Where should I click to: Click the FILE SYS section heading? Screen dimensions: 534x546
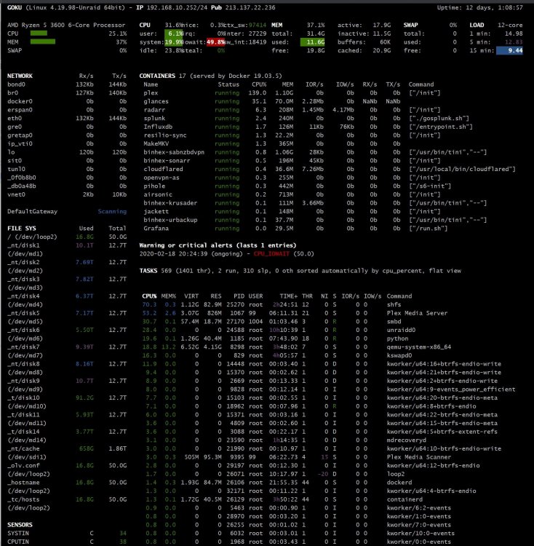click(22, 229)
